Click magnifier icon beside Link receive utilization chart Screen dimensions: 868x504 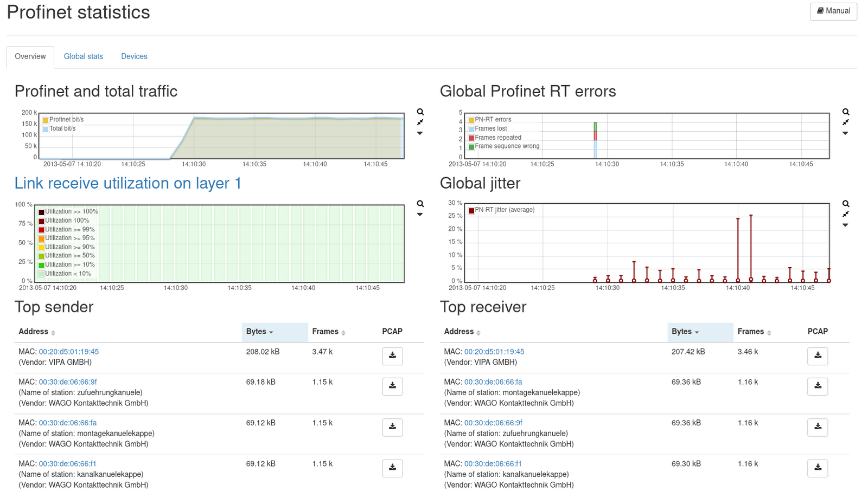(x=420, y=204)
